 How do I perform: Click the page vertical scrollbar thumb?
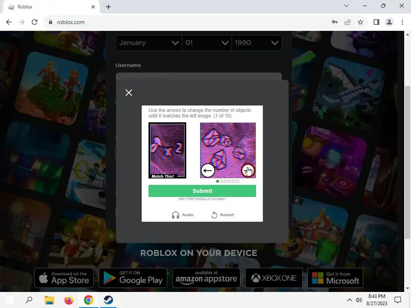coord(407,162)
